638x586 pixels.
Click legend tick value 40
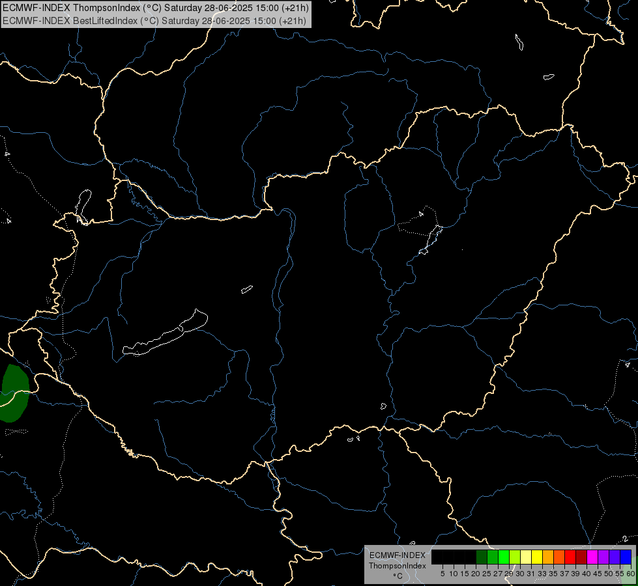tap(587, 574)
